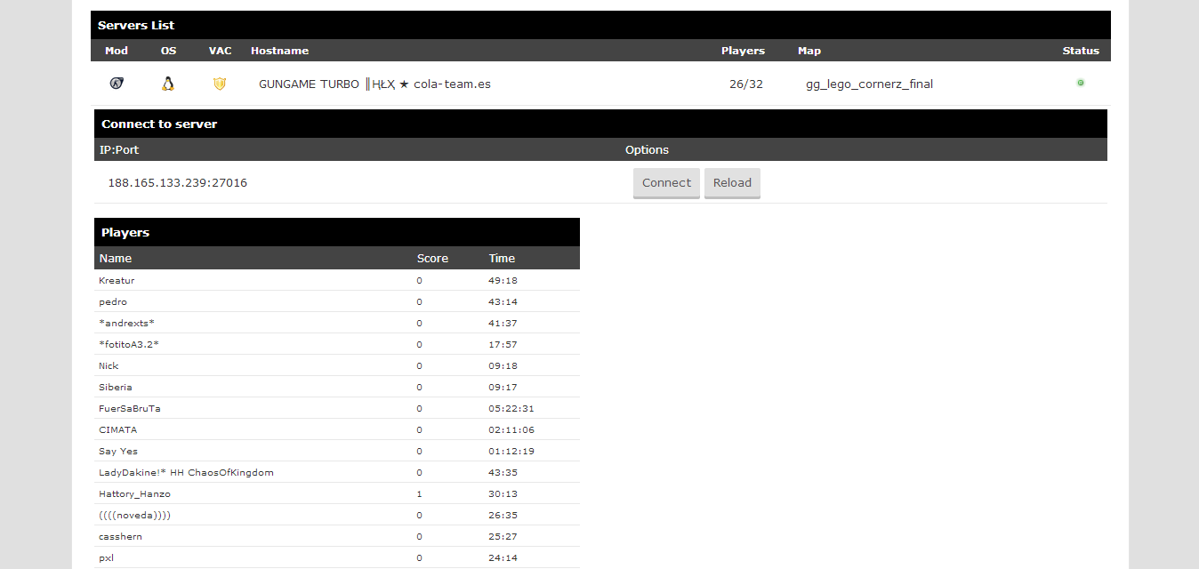Click player LadyDakine!* HH ChaosOfKingdom
The image size is (1199, 569).
[x=186, y=473]
